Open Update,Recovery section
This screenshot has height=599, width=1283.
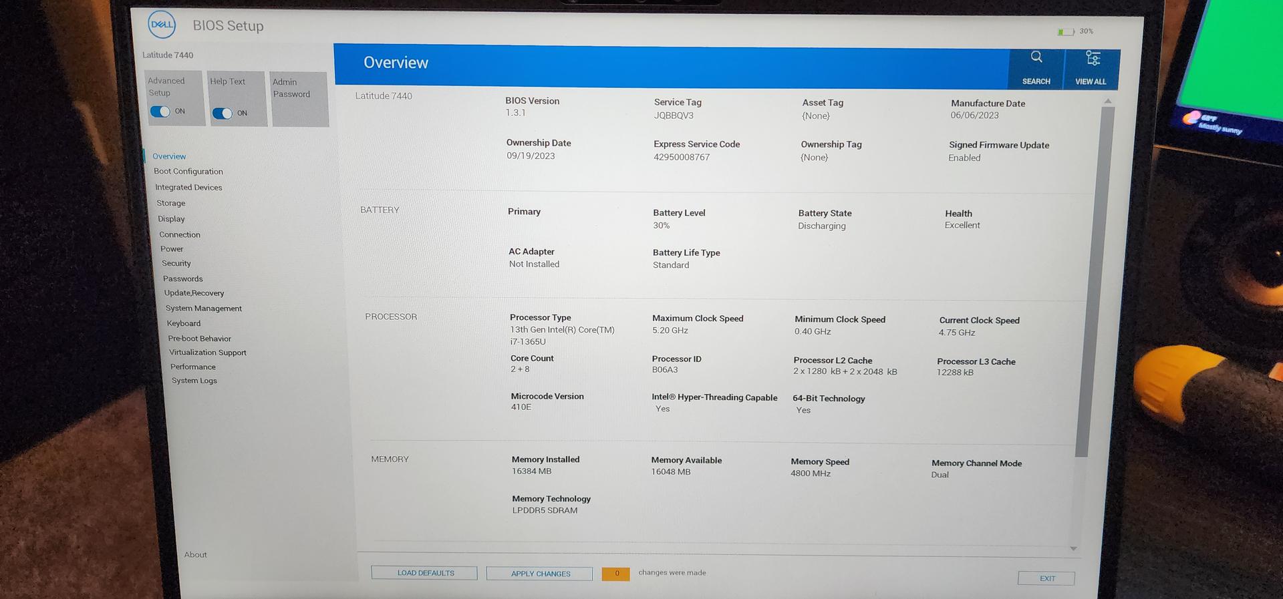tap(194, 293)
